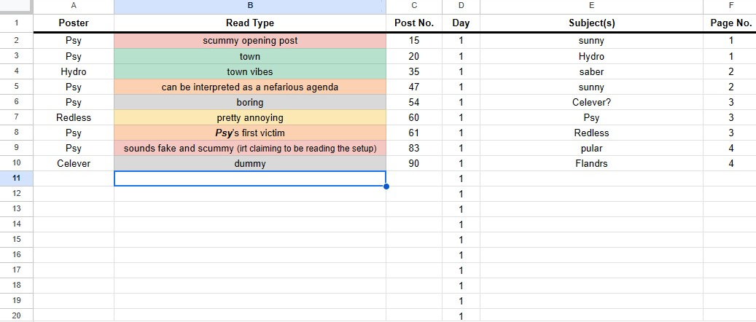Select the cell with post number 83
The height and width of the screenshot is (322, 756).
[x=413, y=148]
